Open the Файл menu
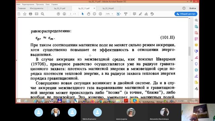215x121 pixels. pos(18,4)
